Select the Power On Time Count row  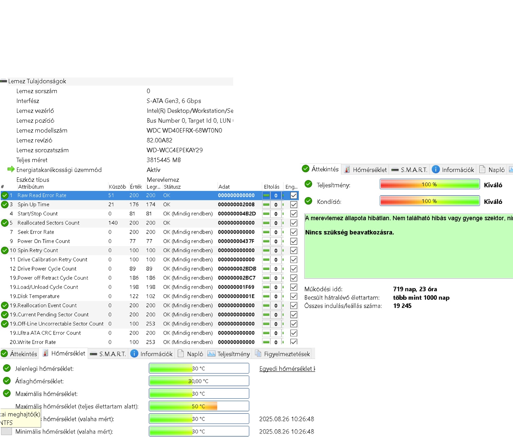(x=44, y=241)
